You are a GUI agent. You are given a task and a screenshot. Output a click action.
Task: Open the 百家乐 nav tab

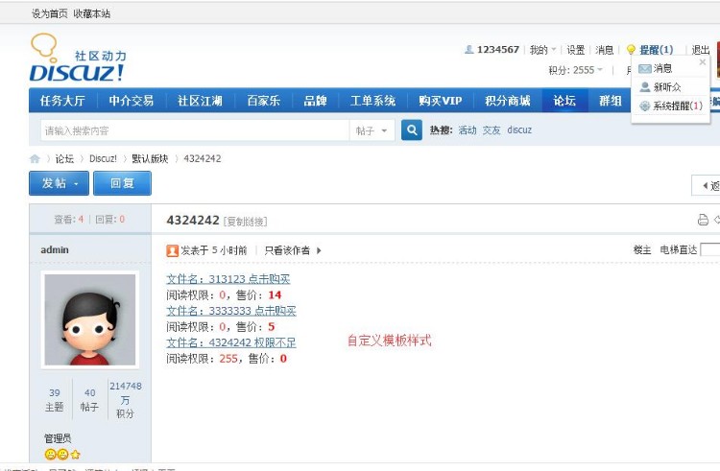pyautogui.click(x=264, y=101)
